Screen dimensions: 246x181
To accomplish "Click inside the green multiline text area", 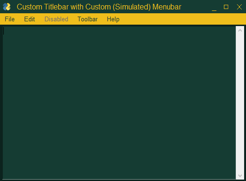I will [x=119, y=103].
